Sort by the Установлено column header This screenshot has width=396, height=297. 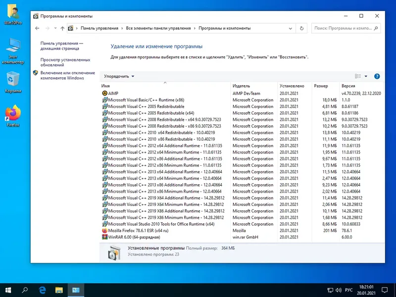point(295,86)
